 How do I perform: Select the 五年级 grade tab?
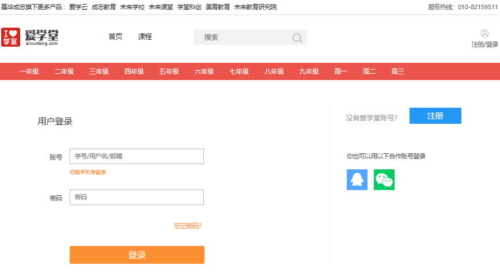tap(169, 71)
